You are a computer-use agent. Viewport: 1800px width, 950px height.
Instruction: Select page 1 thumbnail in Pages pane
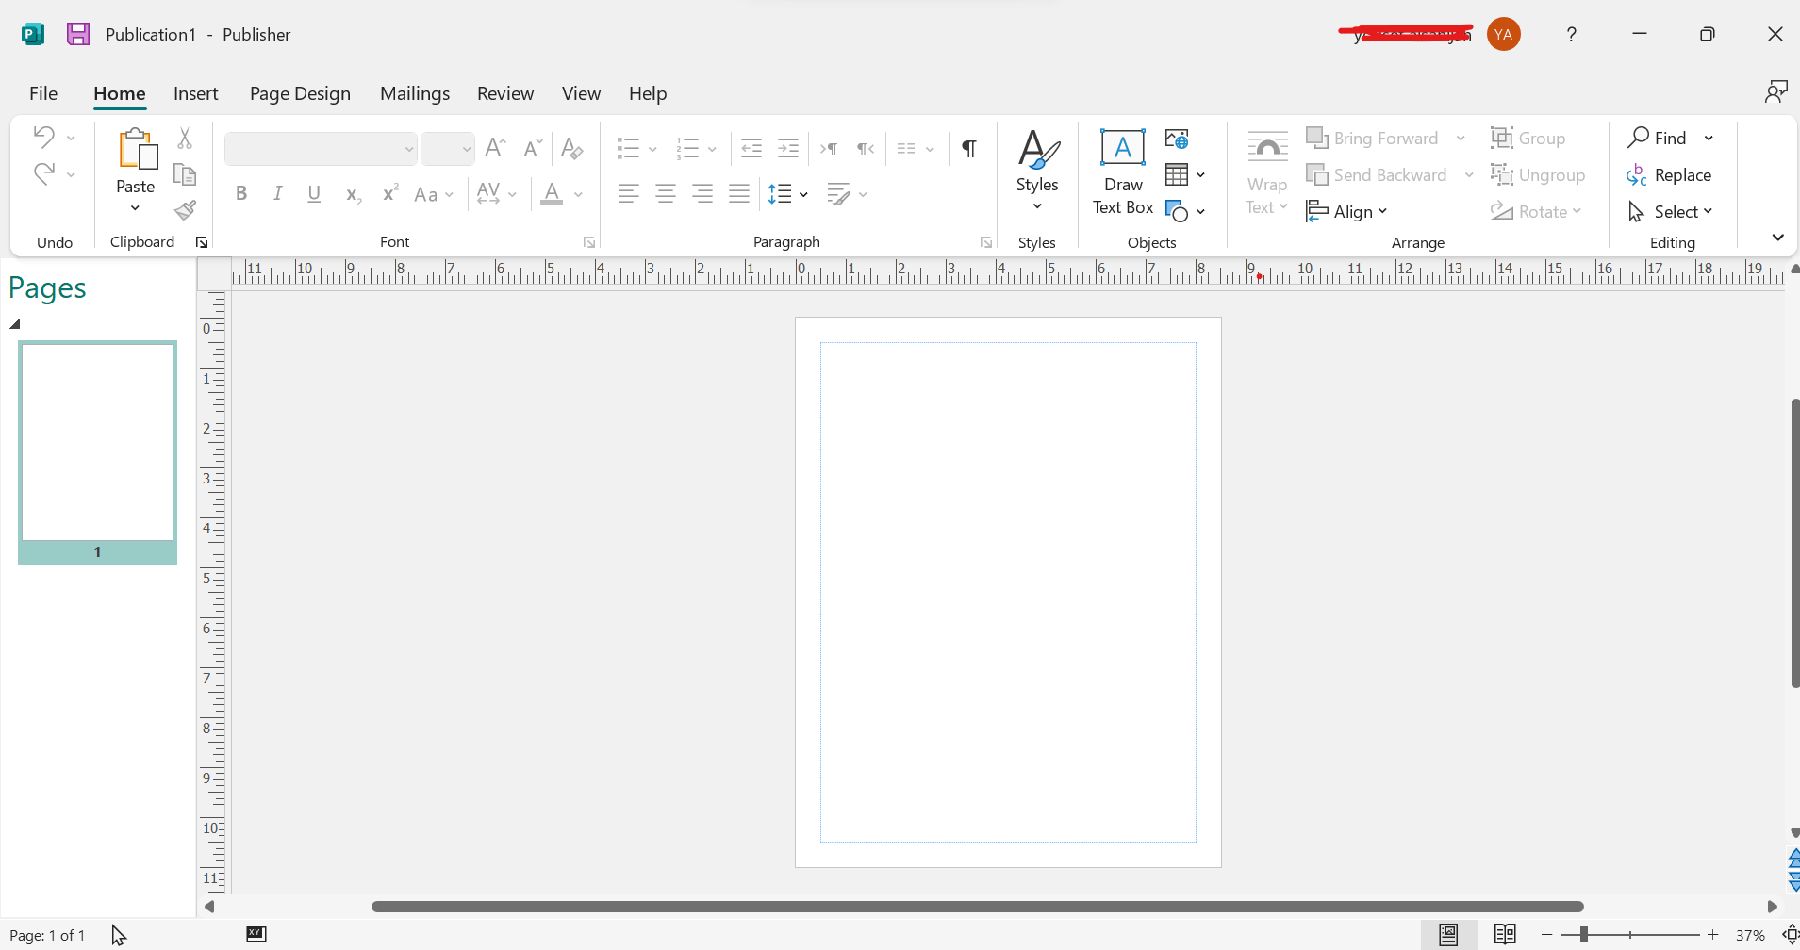[97, 452]
